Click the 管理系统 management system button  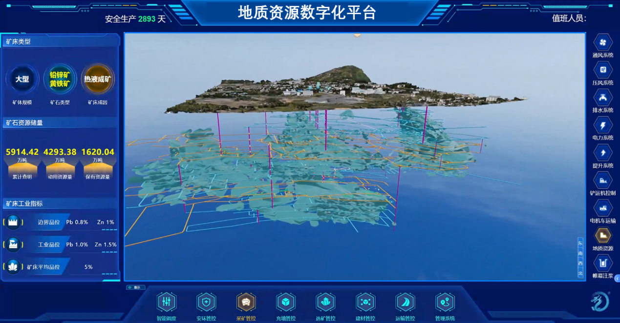(x=445, y=303)
